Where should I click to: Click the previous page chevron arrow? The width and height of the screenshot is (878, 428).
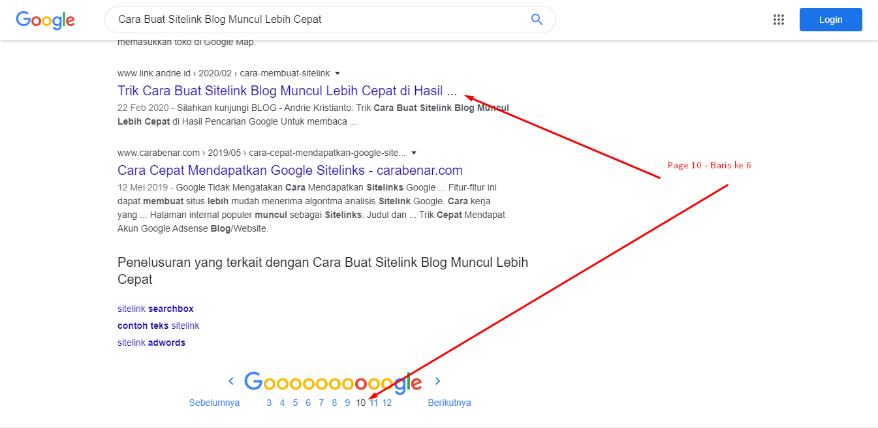pos(231,381)
